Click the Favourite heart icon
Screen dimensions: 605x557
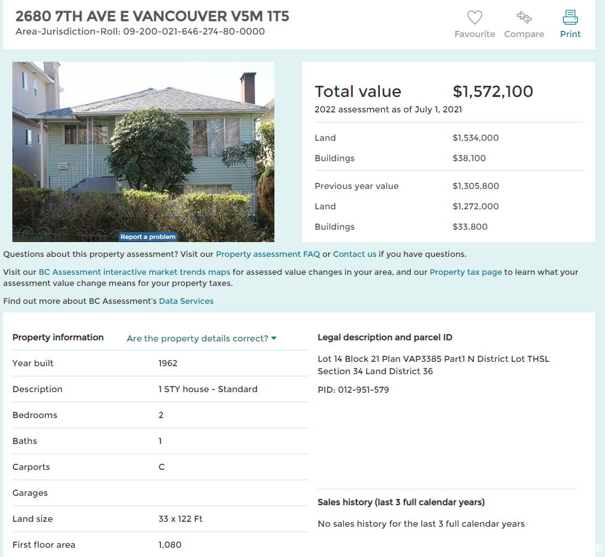tap(475, 17)
